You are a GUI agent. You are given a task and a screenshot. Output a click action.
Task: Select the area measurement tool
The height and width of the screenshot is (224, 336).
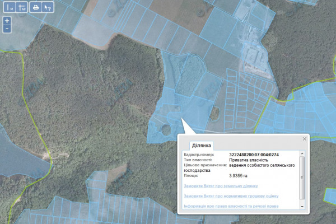point(21,7)
